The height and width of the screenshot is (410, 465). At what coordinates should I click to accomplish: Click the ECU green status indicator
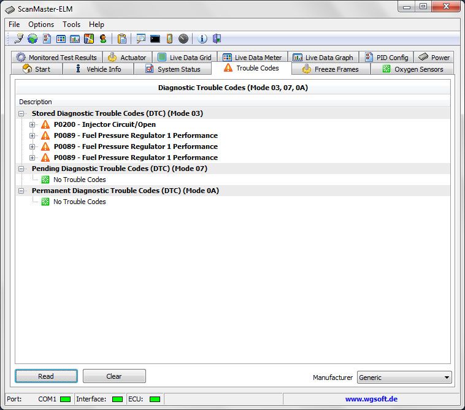(x=155, y=400)
